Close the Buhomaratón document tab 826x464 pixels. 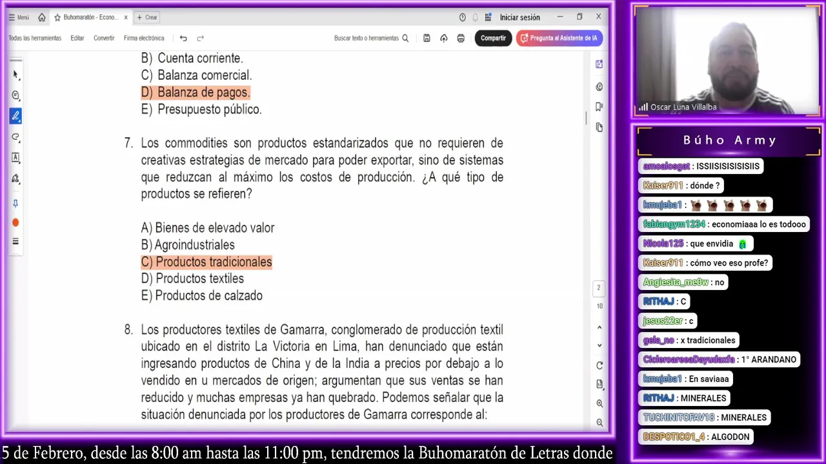125,17
